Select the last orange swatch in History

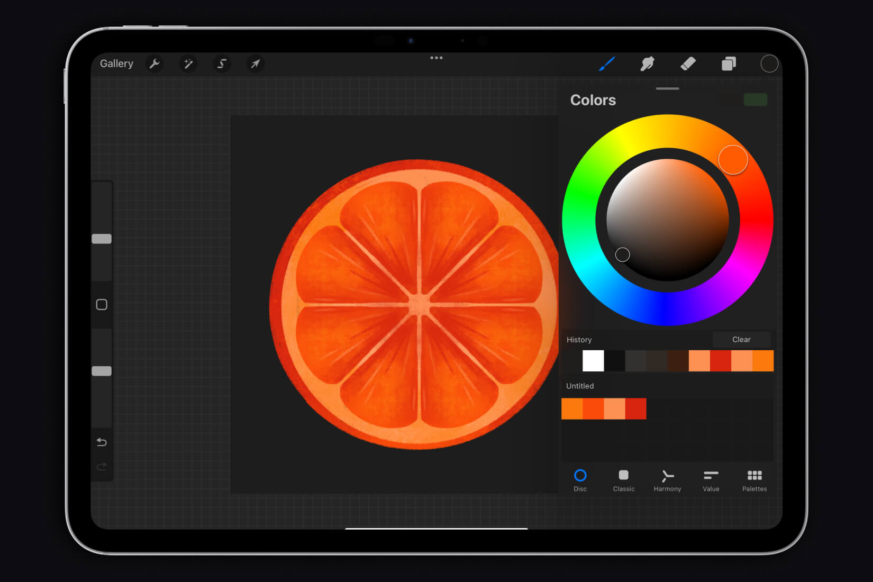763,361
